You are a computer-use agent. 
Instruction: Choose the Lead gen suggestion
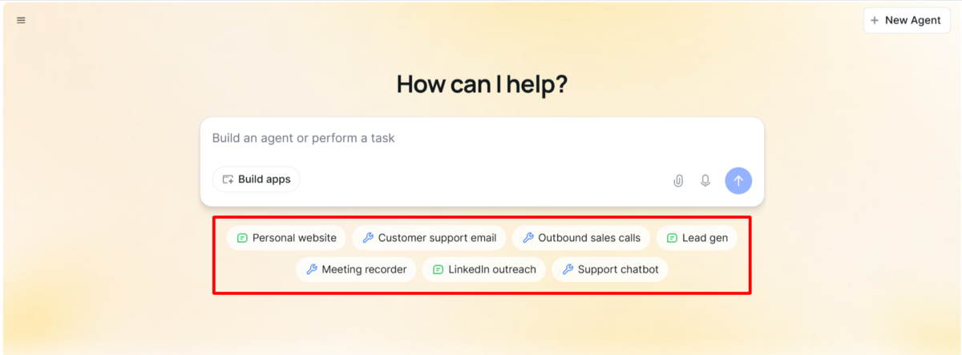pos(697,238)
